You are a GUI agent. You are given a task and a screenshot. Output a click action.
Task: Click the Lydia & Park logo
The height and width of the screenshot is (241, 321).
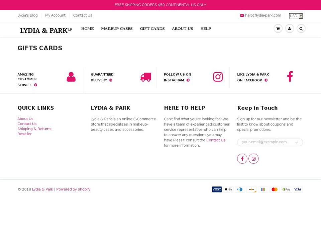46,30
